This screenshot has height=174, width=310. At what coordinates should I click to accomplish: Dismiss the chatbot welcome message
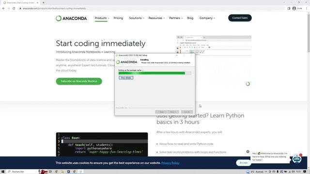click(x=248, y=151)
